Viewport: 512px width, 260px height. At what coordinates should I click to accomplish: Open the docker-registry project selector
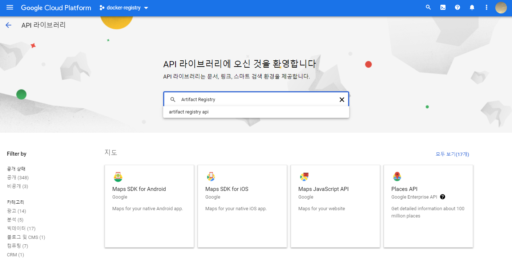[124, 8]
